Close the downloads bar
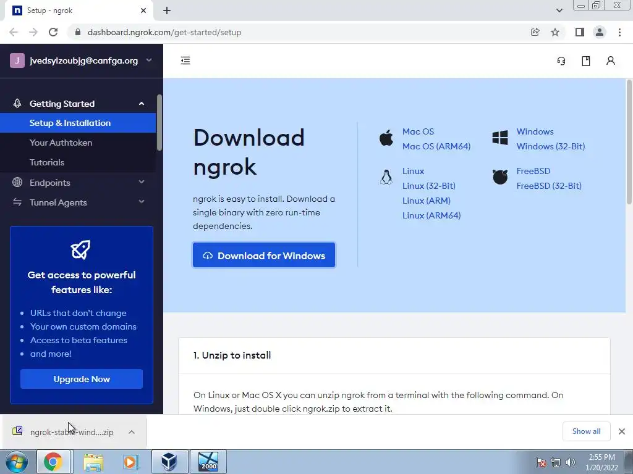633x474 pixels. (x=622, y=431)
